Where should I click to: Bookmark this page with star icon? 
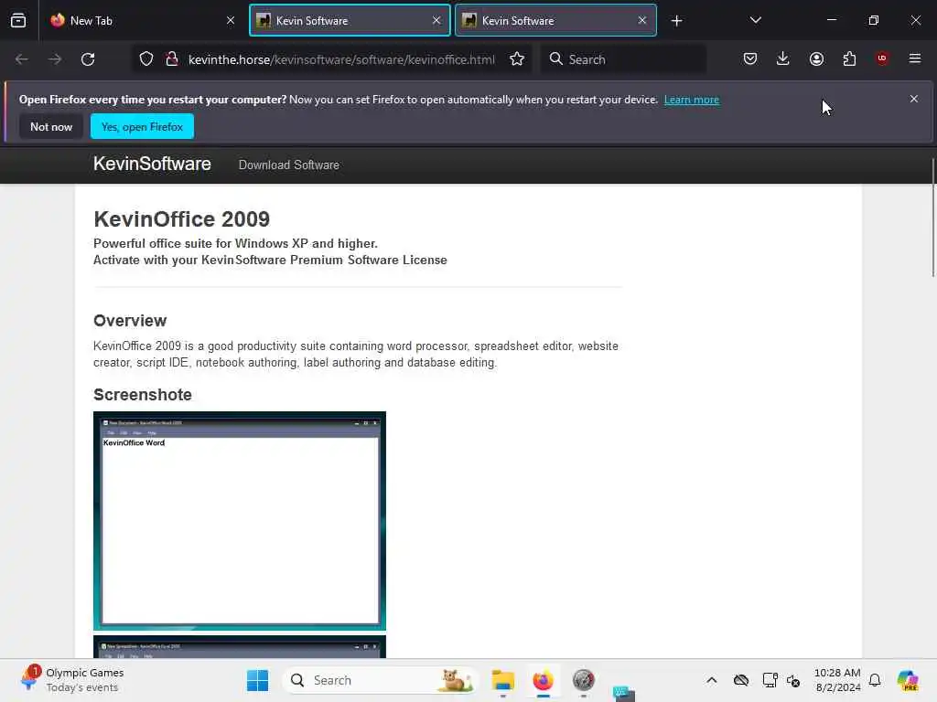[517, 59]
